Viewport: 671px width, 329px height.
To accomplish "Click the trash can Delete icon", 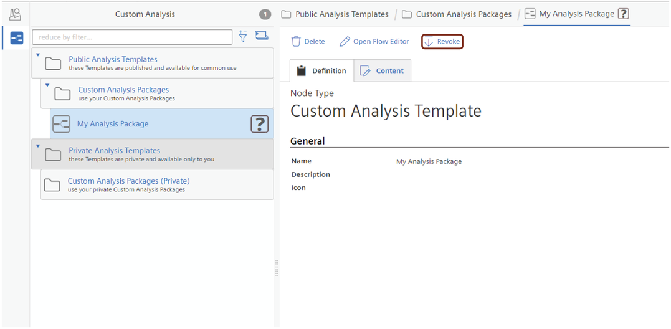I will click(296, 42).
